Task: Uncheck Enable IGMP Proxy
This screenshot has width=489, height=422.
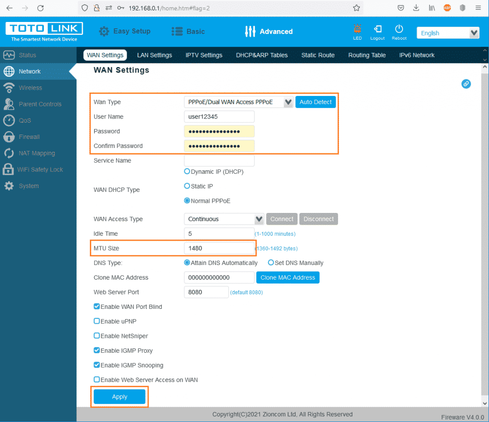Action: click(x=97, y=350)
